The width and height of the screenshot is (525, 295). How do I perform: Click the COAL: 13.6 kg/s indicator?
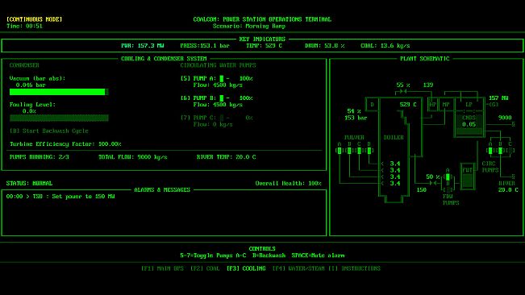[x=385, y=45]
